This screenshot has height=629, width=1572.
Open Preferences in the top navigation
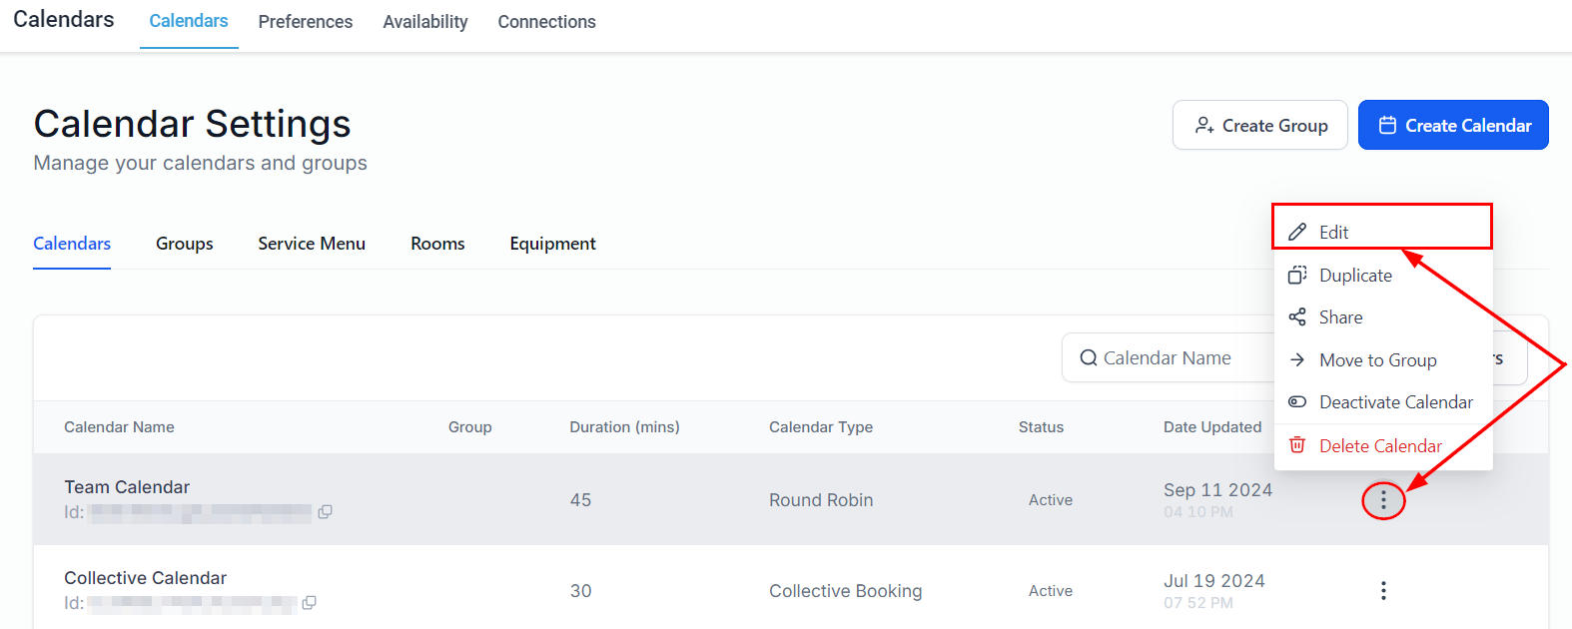(x=306, y=22)
